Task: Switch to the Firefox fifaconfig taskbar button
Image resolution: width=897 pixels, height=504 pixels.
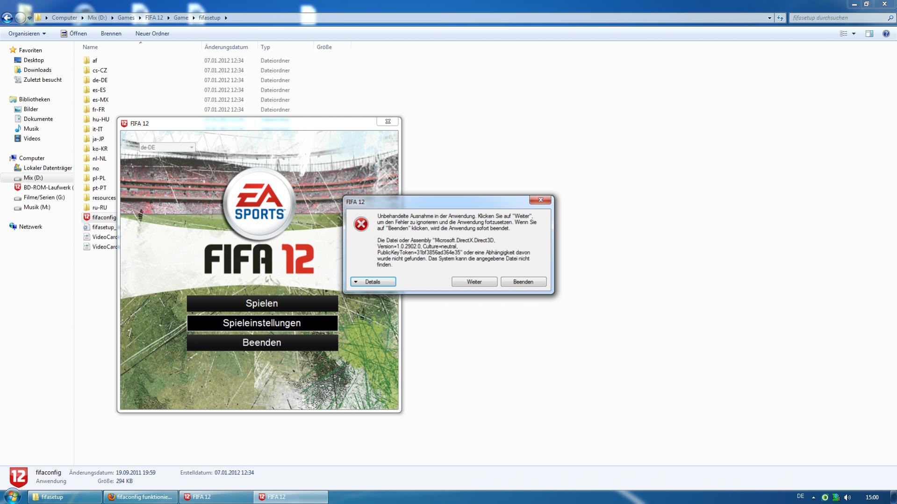Action: click(x=141, y=497)
